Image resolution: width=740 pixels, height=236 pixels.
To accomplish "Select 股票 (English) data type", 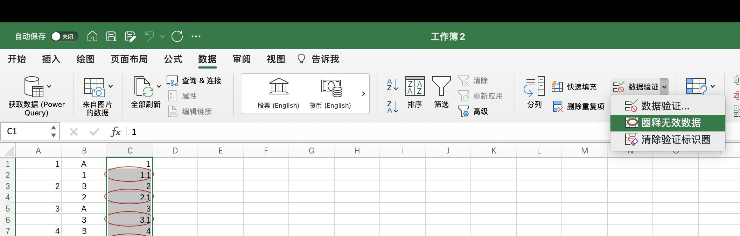I will tap(279, 93).
